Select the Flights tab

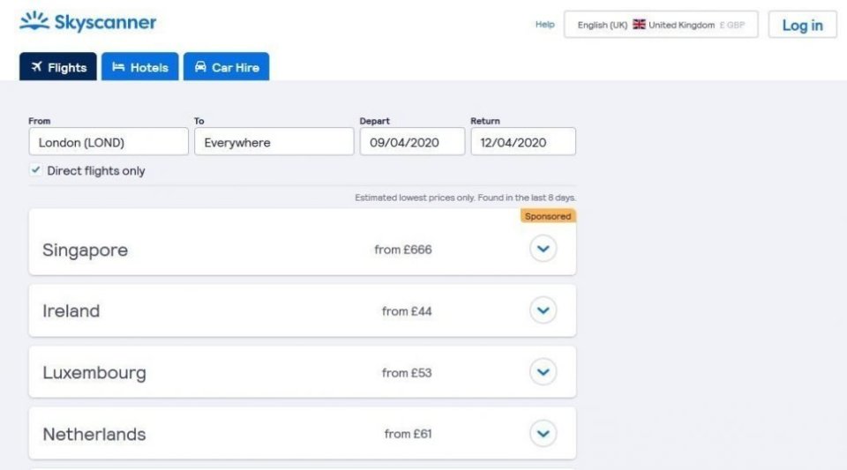point(58,67)
